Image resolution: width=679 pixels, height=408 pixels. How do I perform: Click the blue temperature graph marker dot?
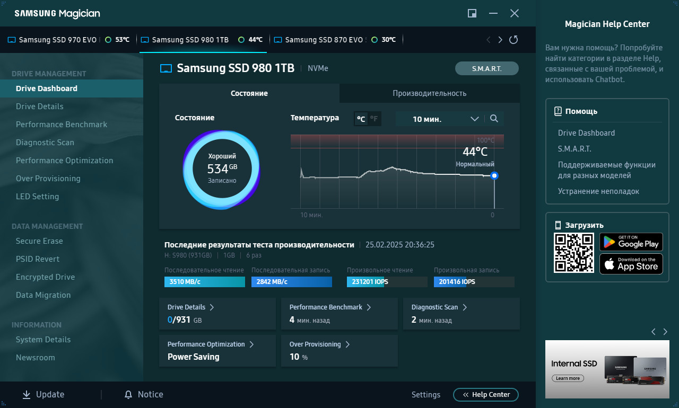[494, 175]
